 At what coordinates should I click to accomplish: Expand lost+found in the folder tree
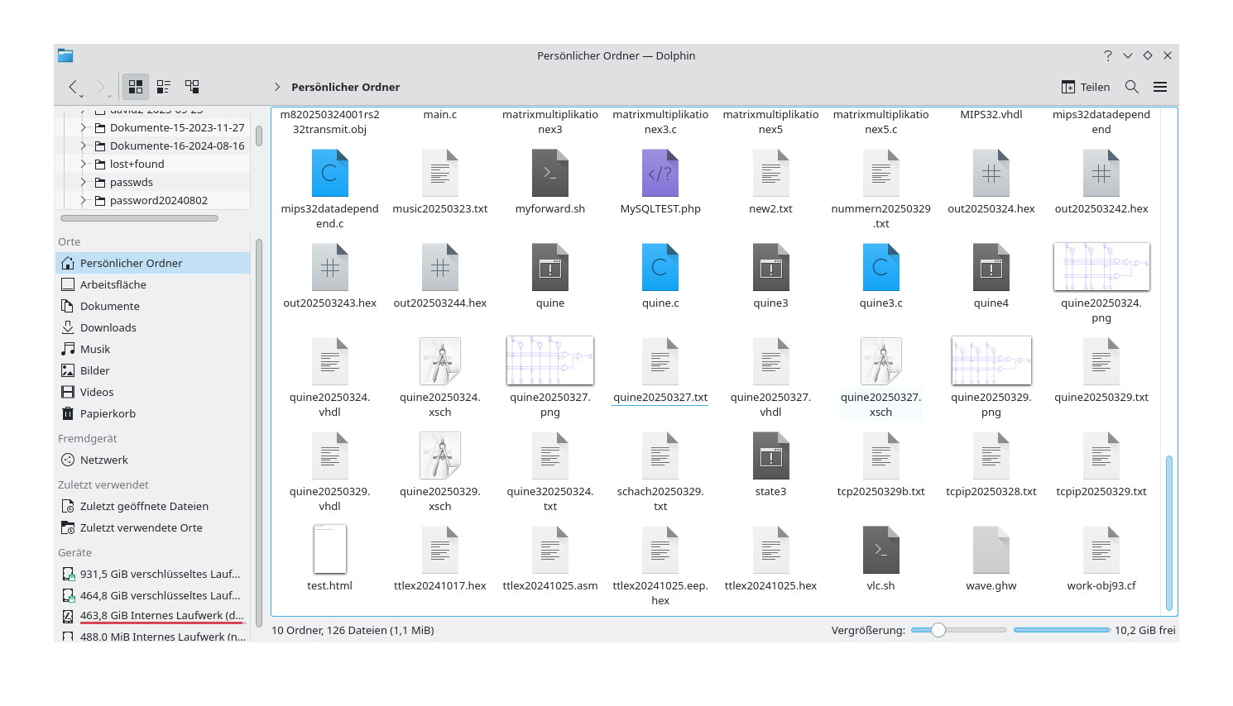[82, 164]
